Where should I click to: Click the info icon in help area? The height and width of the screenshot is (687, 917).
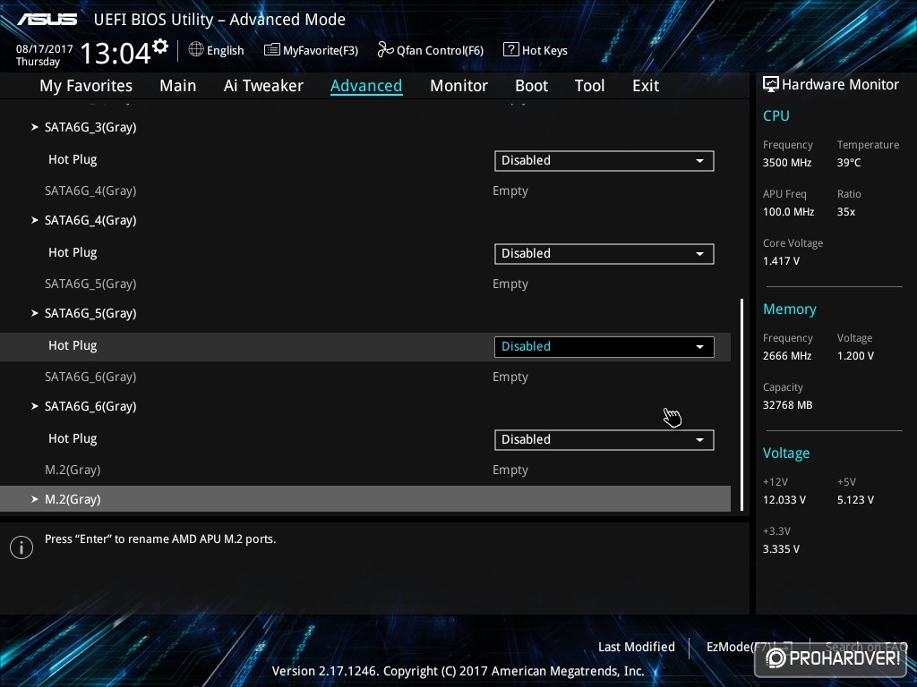[21, 547]
